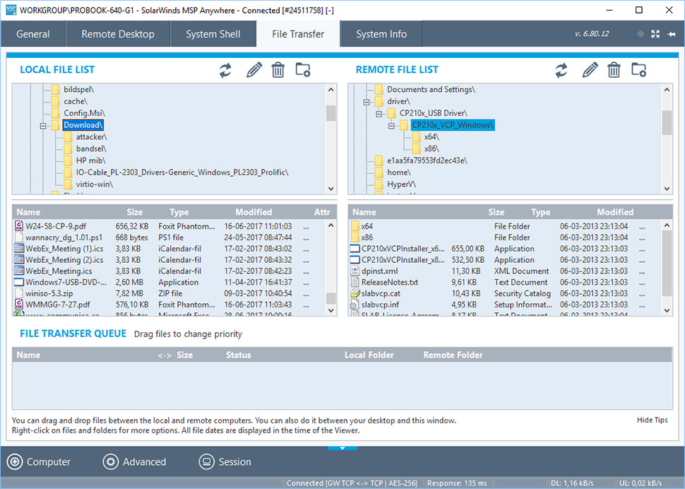The image size is (685, 489).
Task: Collapse the local Download folder node
Action: coord(43,126)
